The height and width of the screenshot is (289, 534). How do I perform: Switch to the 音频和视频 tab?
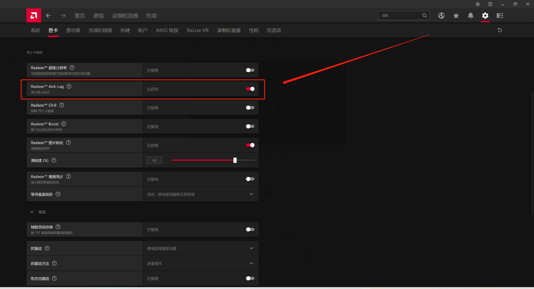tap(100, 30)
